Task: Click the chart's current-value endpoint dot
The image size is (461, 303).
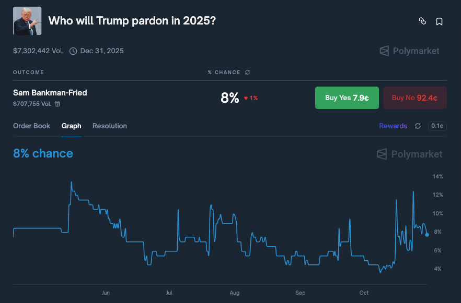Action: pos(427,235)
